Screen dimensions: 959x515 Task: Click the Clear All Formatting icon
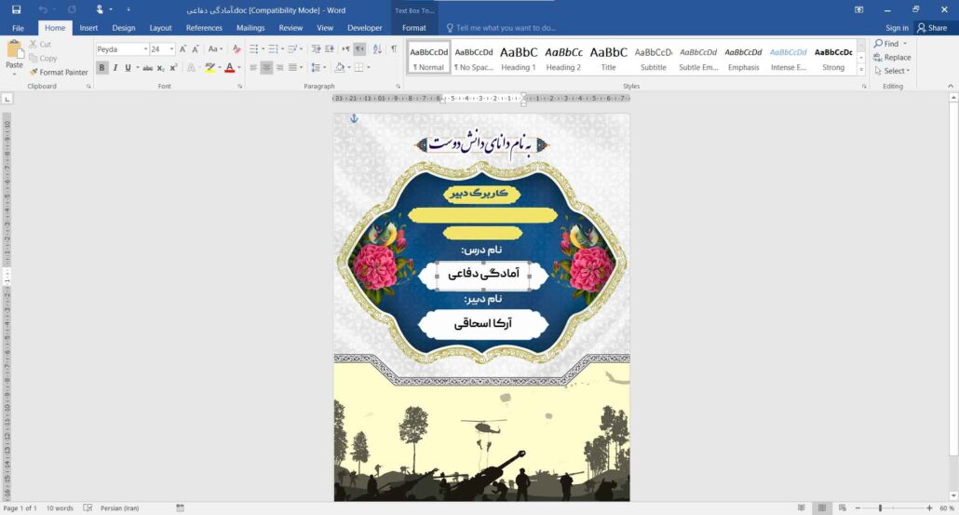(237, 48)
